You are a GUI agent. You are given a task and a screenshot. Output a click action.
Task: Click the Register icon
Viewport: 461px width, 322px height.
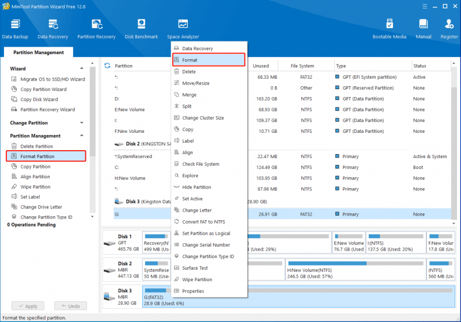coord(449,29)
